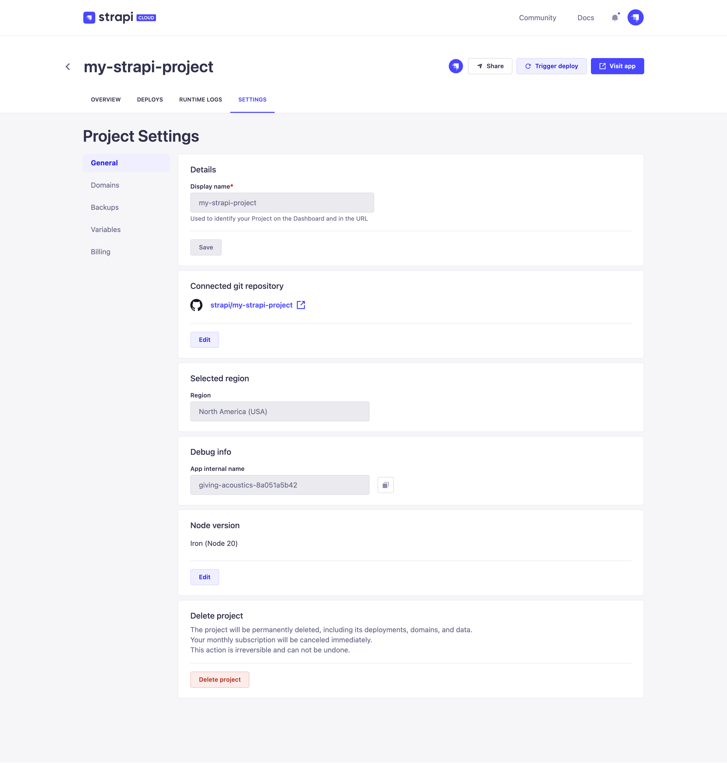This screenshot has height=763, width=727.
Task: Select the Backups settings section
Action: (106, 207)
